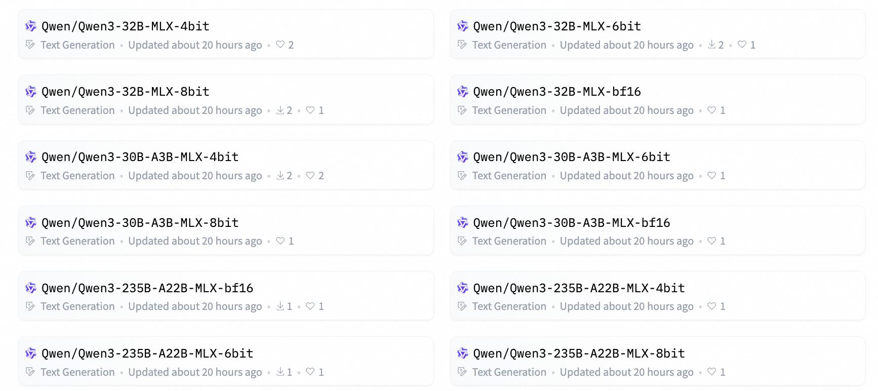Click the Text Generation icon for Qwen3-32B-MLX-8bit
878x391 pixels.
coord(30,110)
